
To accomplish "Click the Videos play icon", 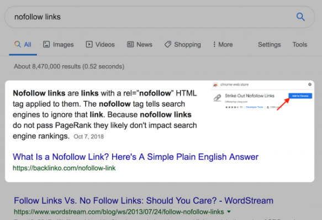I will click(89, 44).
